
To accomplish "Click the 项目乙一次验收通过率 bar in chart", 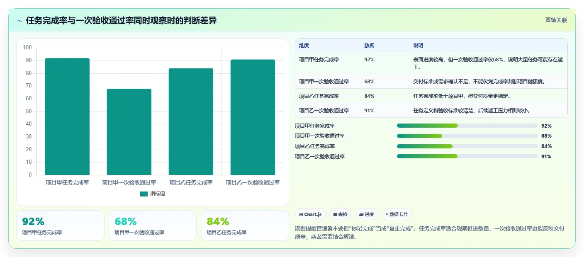I will [x=253, y=117].
